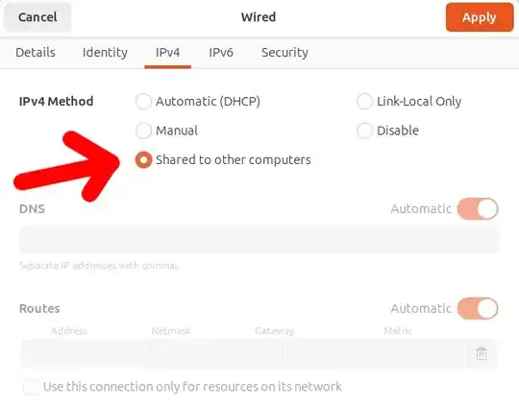519x403 pixels.
Task: Delete route using the trash icon
Action: point(482,353)
